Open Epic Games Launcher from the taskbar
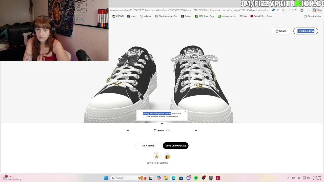This screenshot has height=182, width=324. [x=211, y=178]
